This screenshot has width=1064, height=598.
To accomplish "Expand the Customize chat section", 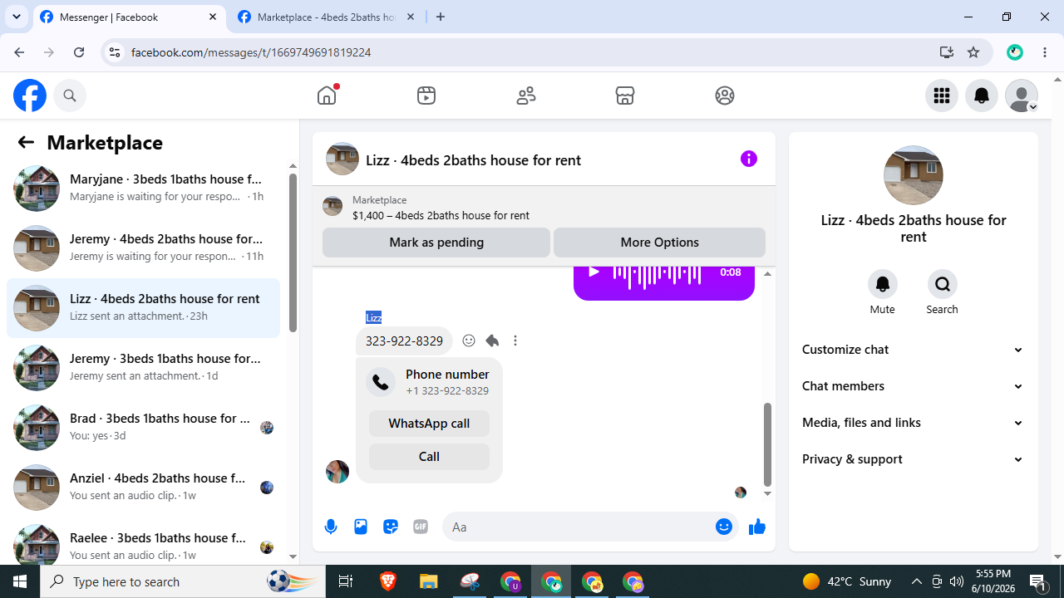I will coord(914,350).
